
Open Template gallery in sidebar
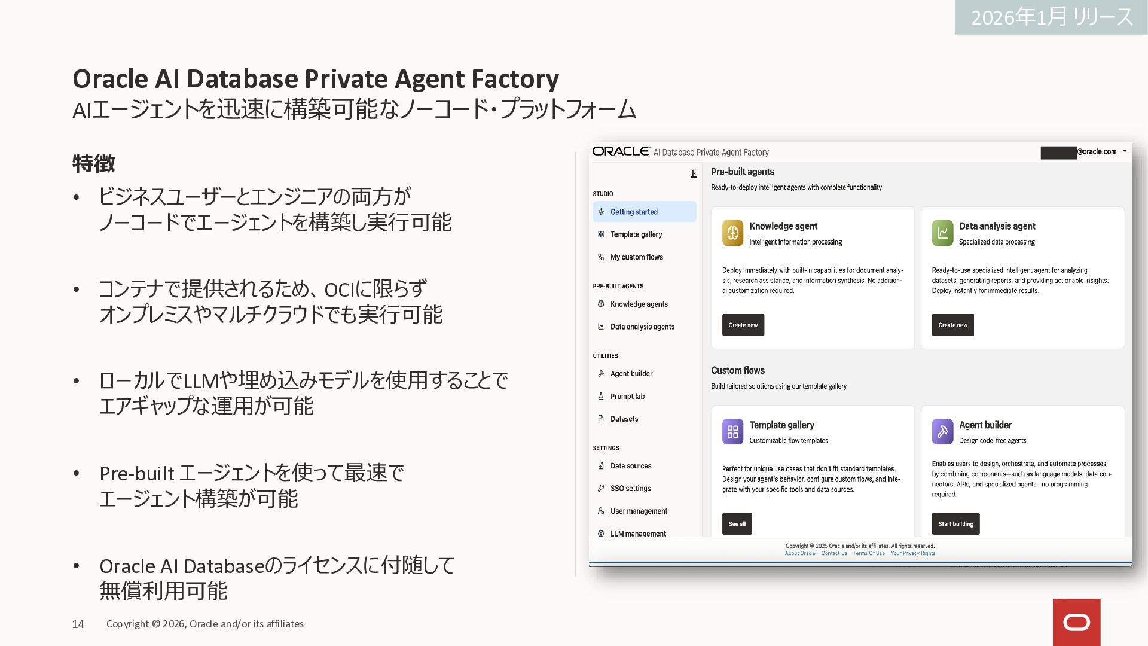[636, 234]
